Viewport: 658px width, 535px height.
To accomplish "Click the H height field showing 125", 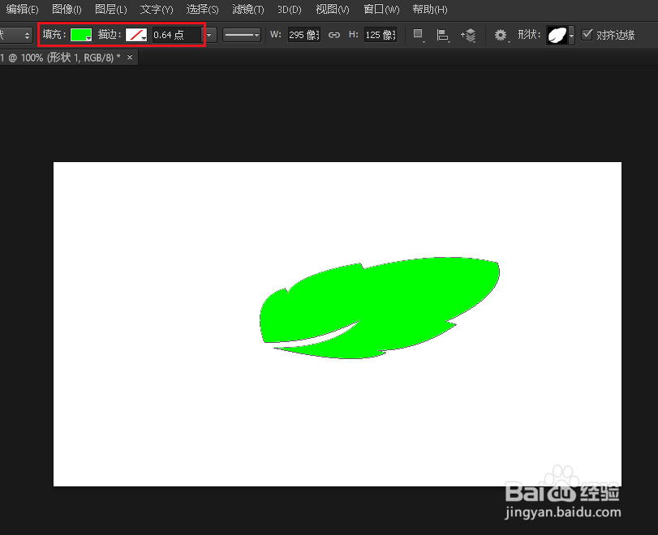I will [x=381, y=35].
